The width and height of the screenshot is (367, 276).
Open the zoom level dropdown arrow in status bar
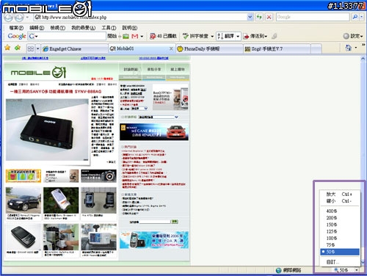point(357,270)
